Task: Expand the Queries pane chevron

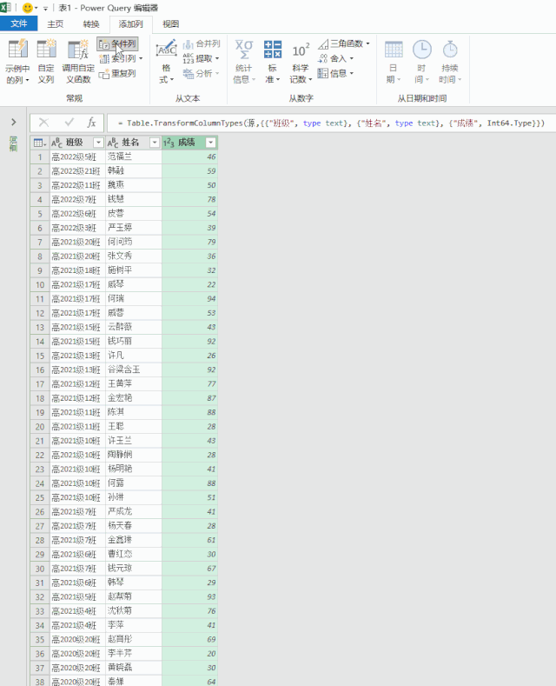Action: tap(14, 122)
